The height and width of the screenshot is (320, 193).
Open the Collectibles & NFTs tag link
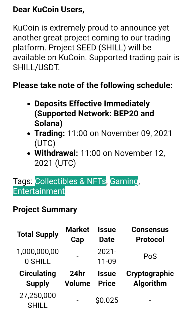pyautogui.click(x=70, y=181)
